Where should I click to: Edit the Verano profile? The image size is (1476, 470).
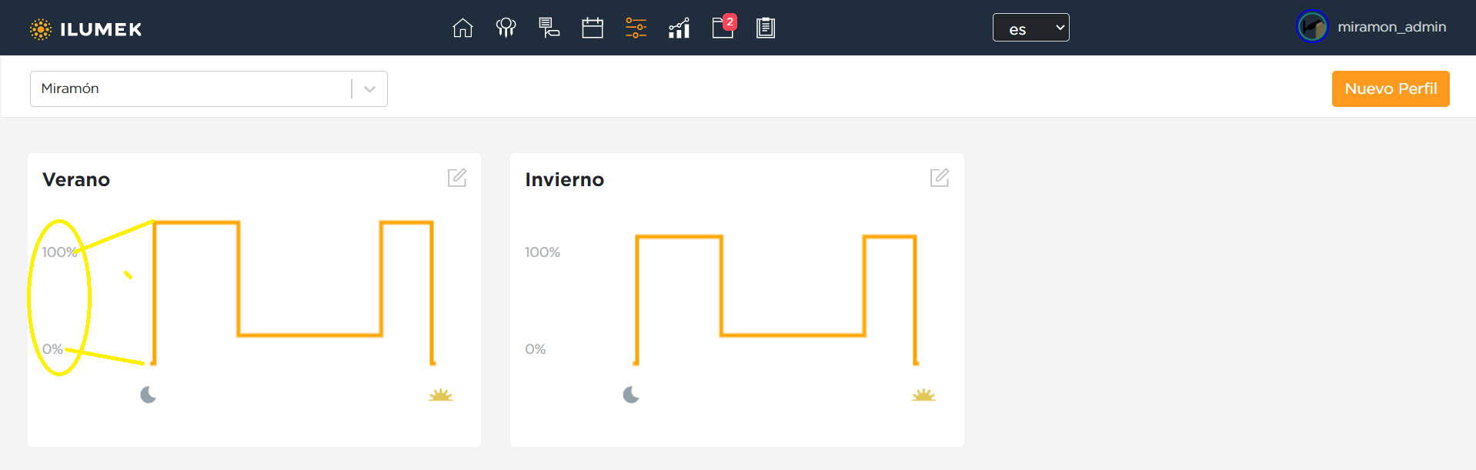point(457,178)
